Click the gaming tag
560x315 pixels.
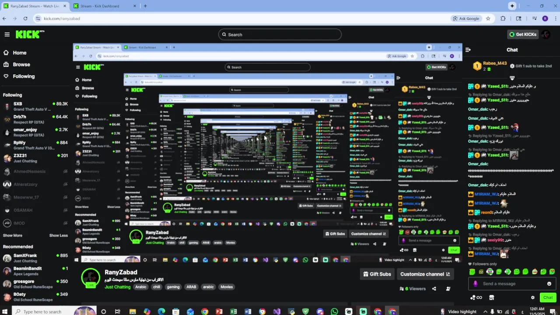173,287
